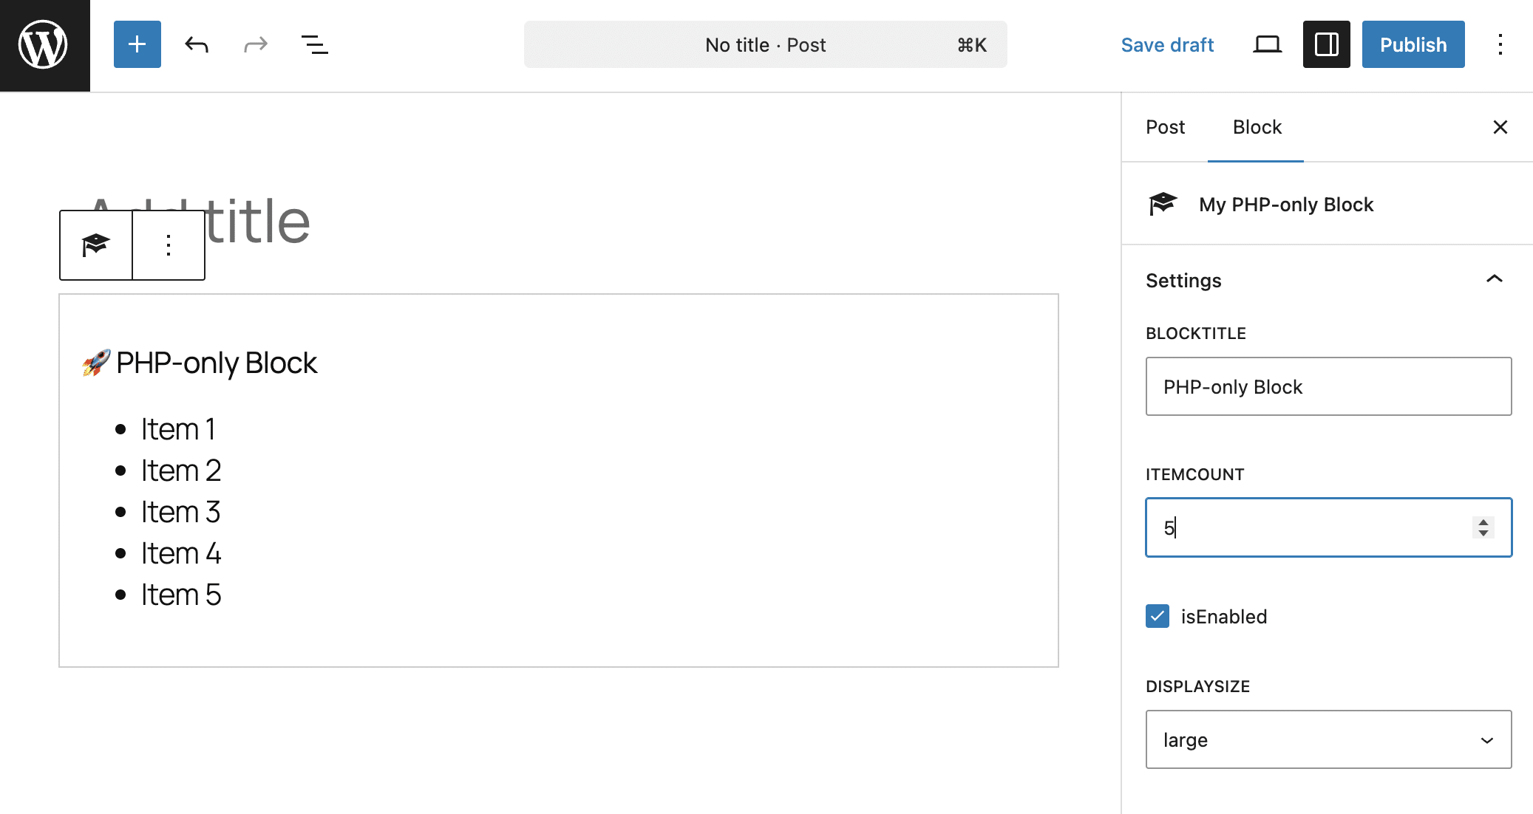The height and width of the screenshot is (814, 1533).
Task: Open the editor options three-dot menu
Action: coord(1500,44)
